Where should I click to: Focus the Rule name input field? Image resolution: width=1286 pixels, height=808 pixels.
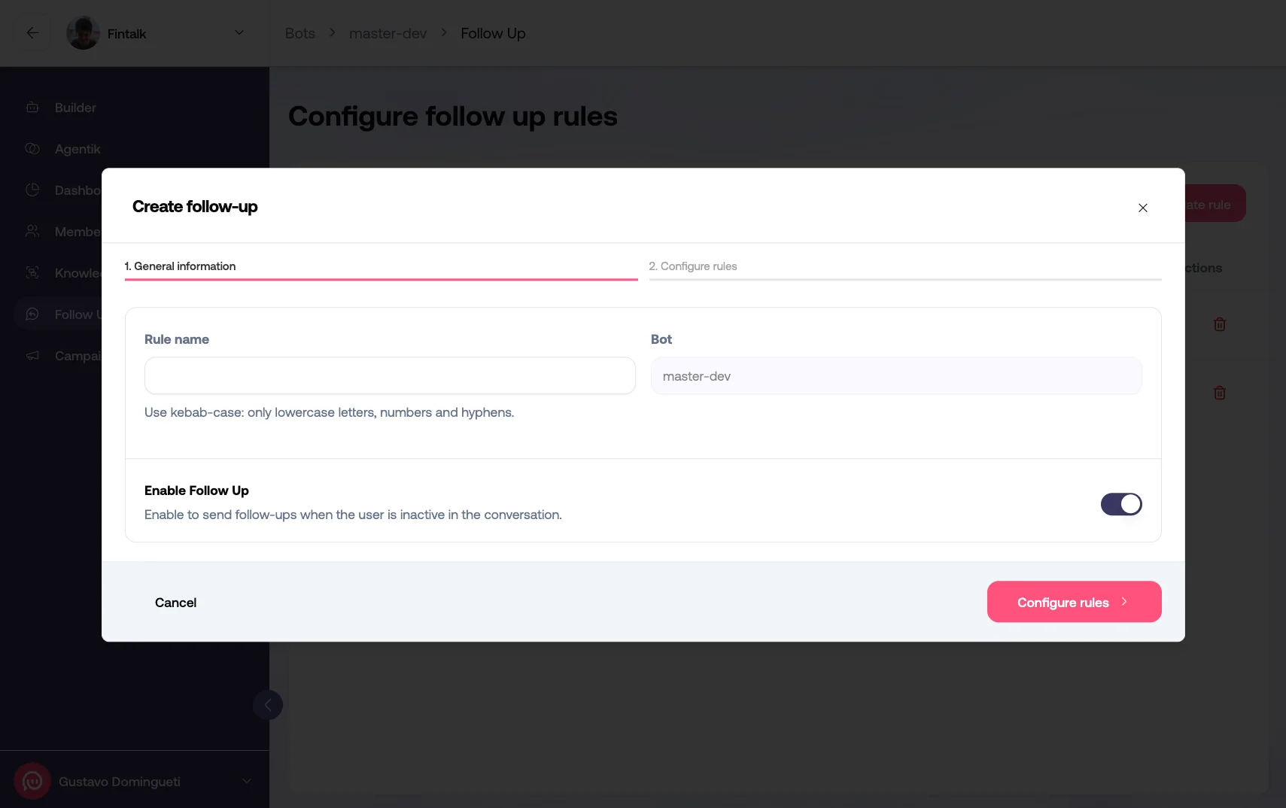[x=390, y=376]
